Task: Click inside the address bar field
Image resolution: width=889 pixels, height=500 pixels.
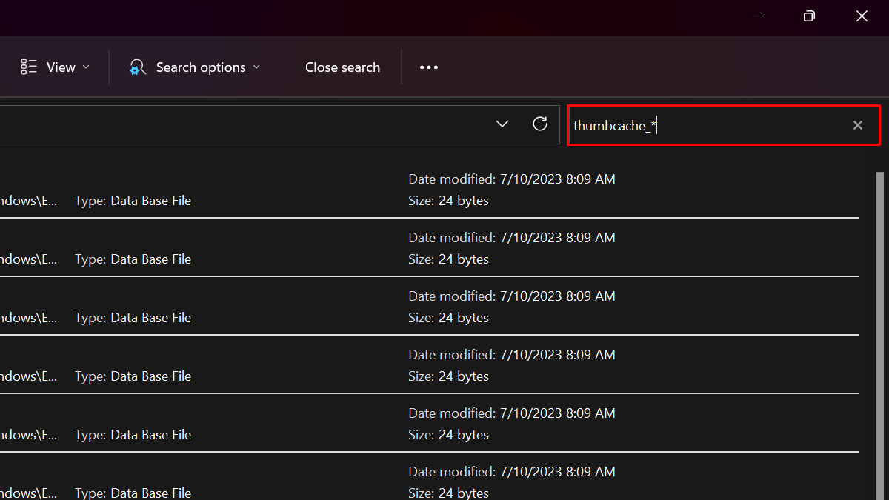Action: [244, 124]
